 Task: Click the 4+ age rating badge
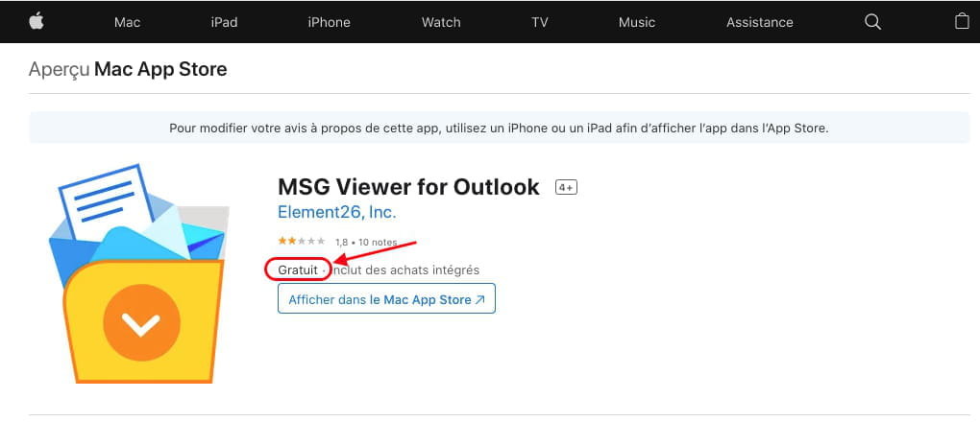(x=566, y=187)
